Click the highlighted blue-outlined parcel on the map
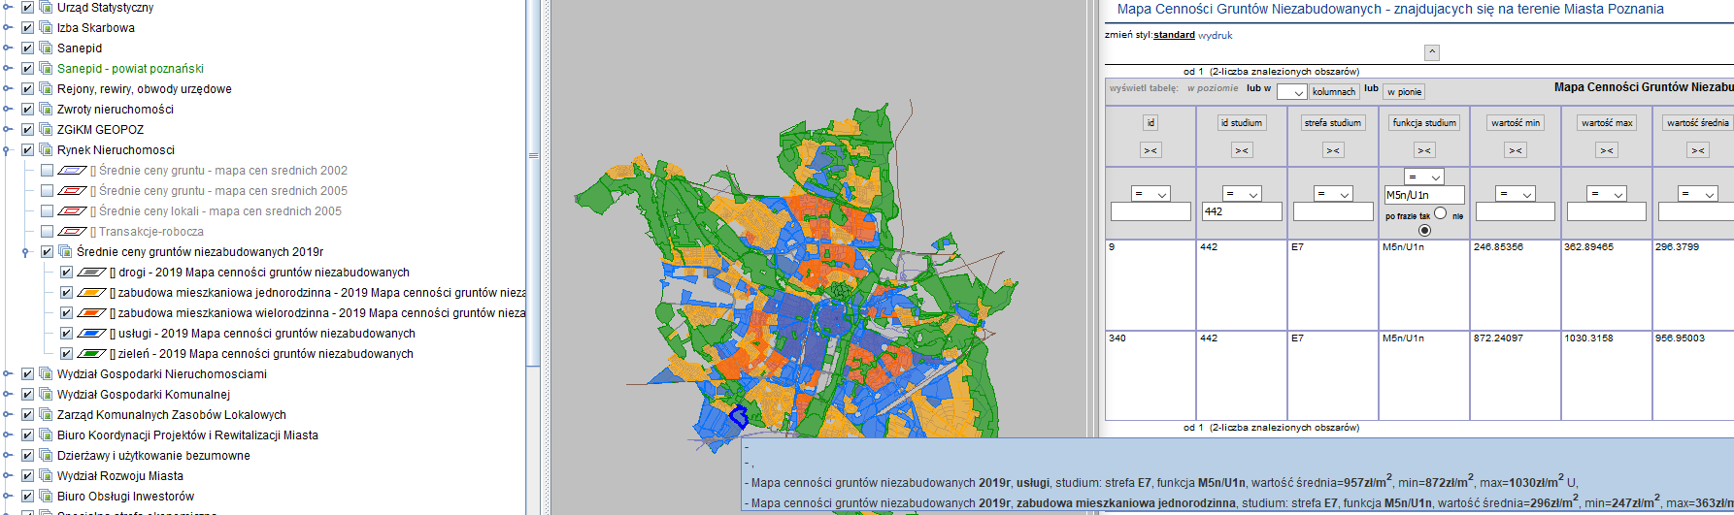Viewport: 1734px width, 515px height. pyautogui.click(x=738, y=417)
